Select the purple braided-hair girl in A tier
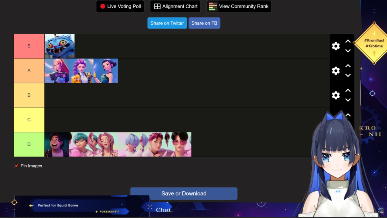387x218 pixels. tap(81, 71)
